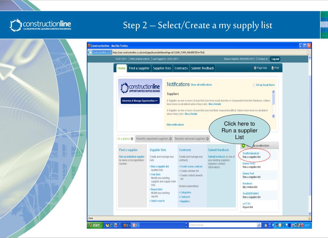Open the TestUATR10001 list
Image resolution: width=328 pixels, height=238 pixels.
[250, 194]
